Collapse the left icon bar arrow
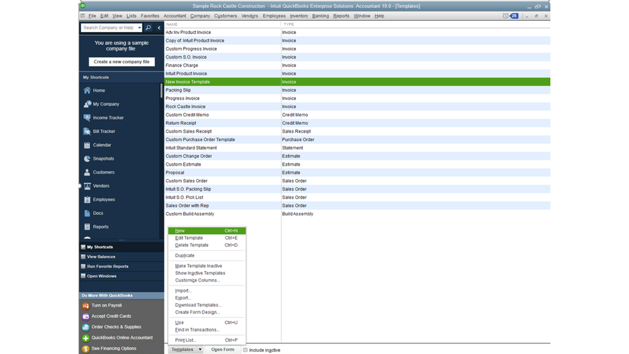The image size is (629, 354). [x=159, y=28]
